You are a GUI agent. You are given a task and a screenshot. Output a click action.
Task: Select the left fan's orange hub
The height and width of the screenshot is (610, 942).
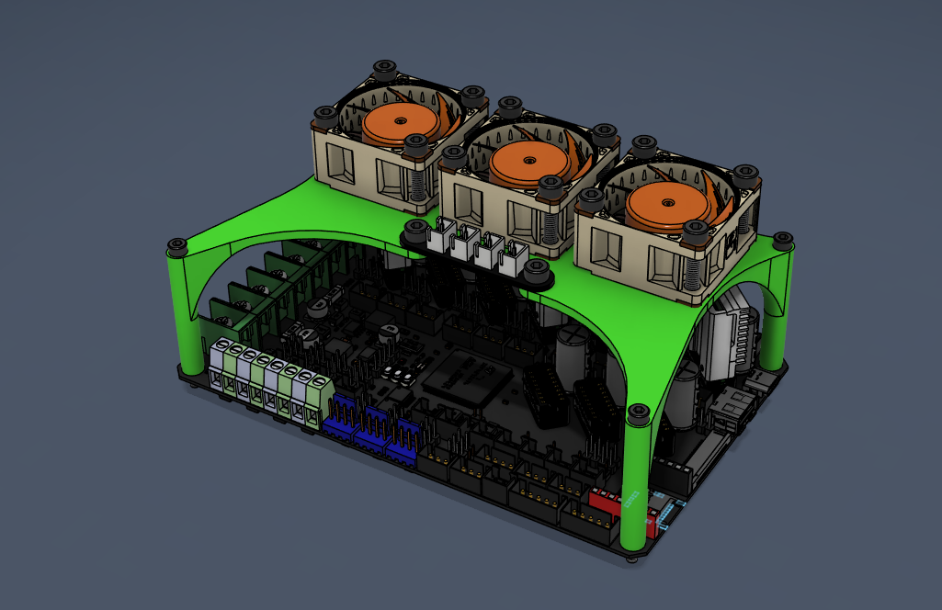pos(401,123)
